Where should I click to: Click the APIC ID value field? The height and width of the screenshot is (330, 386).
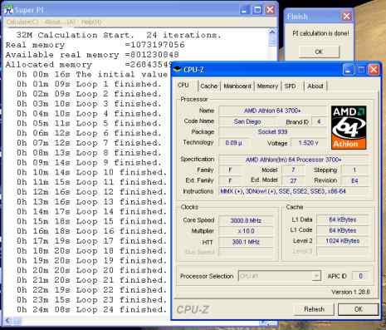[360, 276]
